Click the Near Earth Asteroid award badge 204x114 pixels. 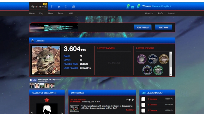tap(158, 70)
